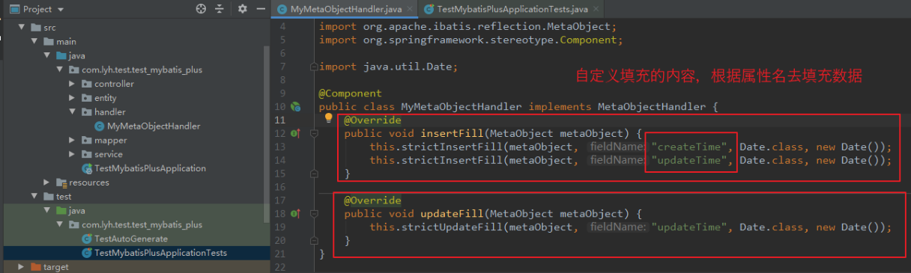Toggle code fold marker at import java.util.Date

click(314, 66)
